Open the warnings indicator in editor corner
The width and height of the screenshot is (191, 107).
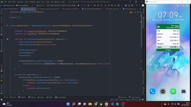coord(133,12)
